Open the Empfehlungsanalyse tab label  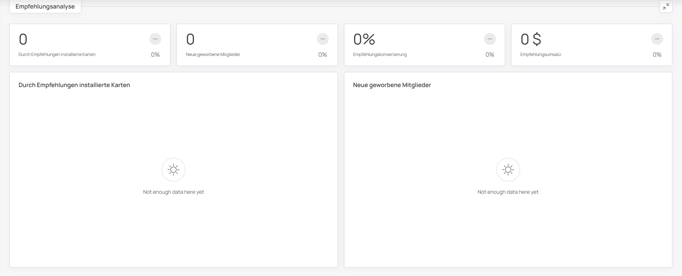point(45,7)
